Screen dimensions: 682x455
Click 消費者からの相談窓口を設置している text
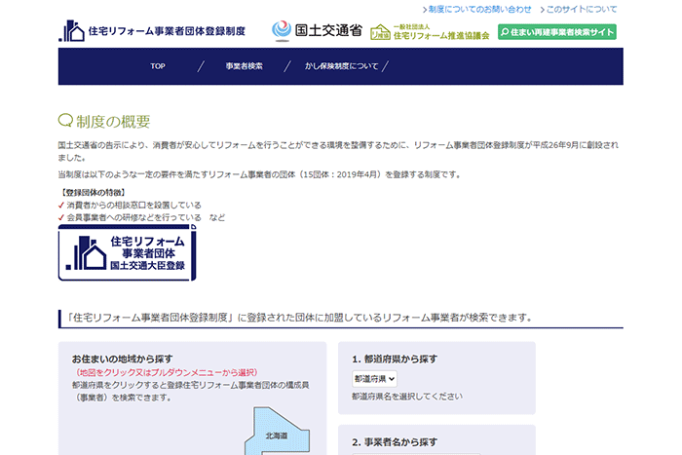click(x=134, y=205)
